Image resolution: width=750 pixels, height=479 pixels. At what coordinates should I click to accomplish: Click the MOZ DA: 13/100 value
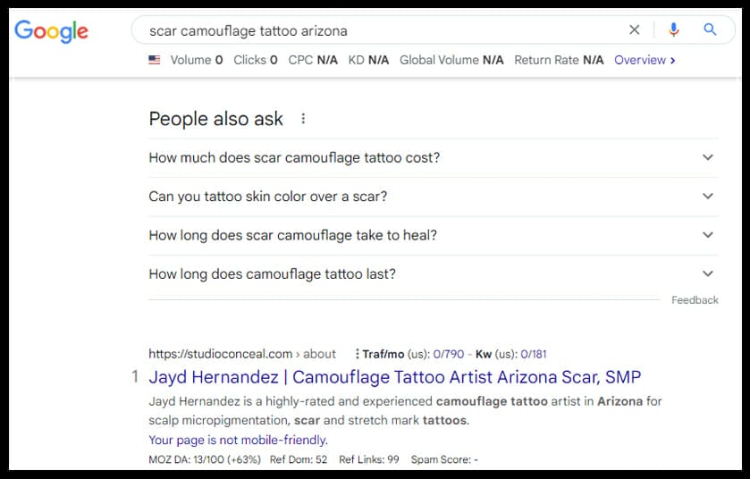click(x=205, y=460)
